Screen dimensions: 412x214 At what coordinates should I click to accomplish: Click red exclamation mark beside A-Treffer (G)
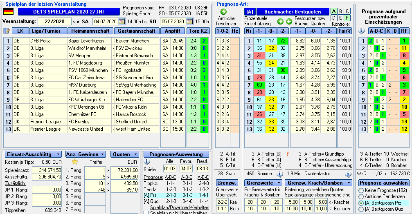tap(288, 154)
